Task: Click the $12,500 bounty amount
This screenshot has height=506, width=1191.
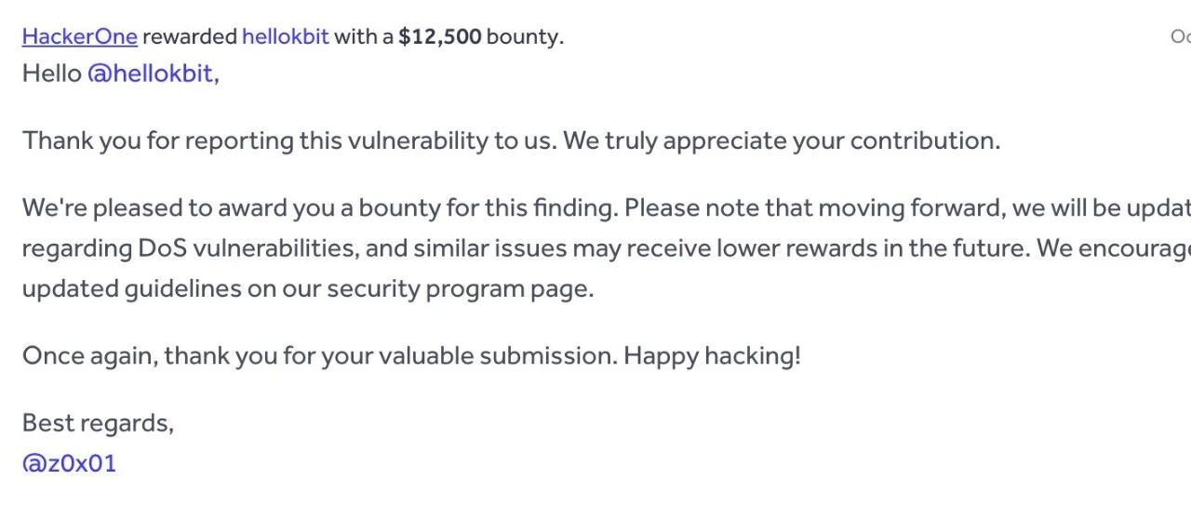Action: tap(440, 36)
